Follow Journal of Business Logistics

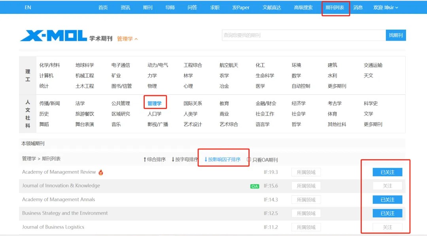point(387,227)
